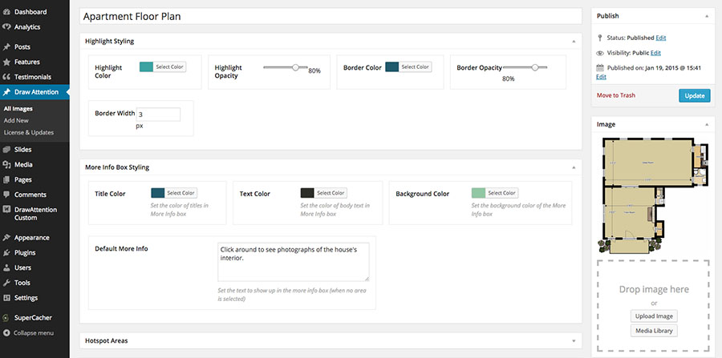Expand the Hotspot Areas panel
Image resolution: width=722 pixels, height=358 pixels.
pyautogui.click(x=574, y=341)
